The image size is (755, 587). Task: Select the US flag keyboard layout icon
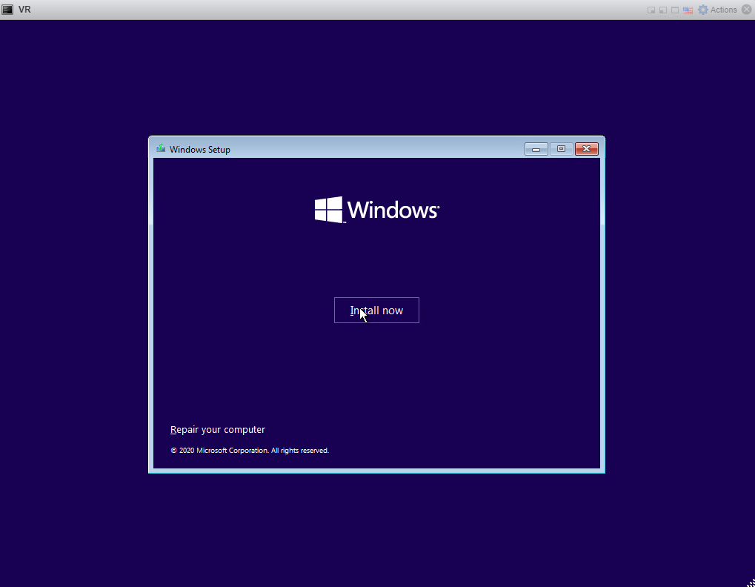(688, 10)
